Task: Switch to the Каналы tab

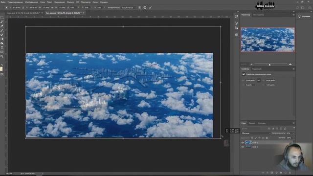Action: point(252,123)
